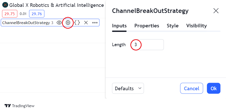Open the Properties tab
The height and width of the screenshot is (111, 226).
pos(147,26)
